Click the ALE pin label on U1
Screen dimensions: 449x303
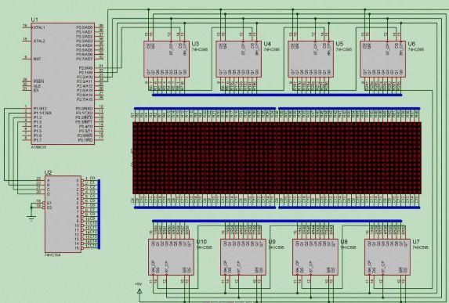pos(38,86)
